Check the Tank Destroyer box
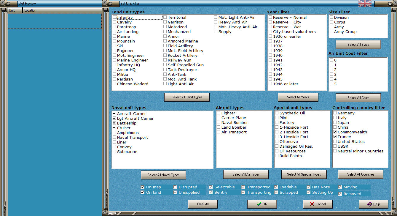The height and width of the screenshot is (216, 397). coord(165,70)
